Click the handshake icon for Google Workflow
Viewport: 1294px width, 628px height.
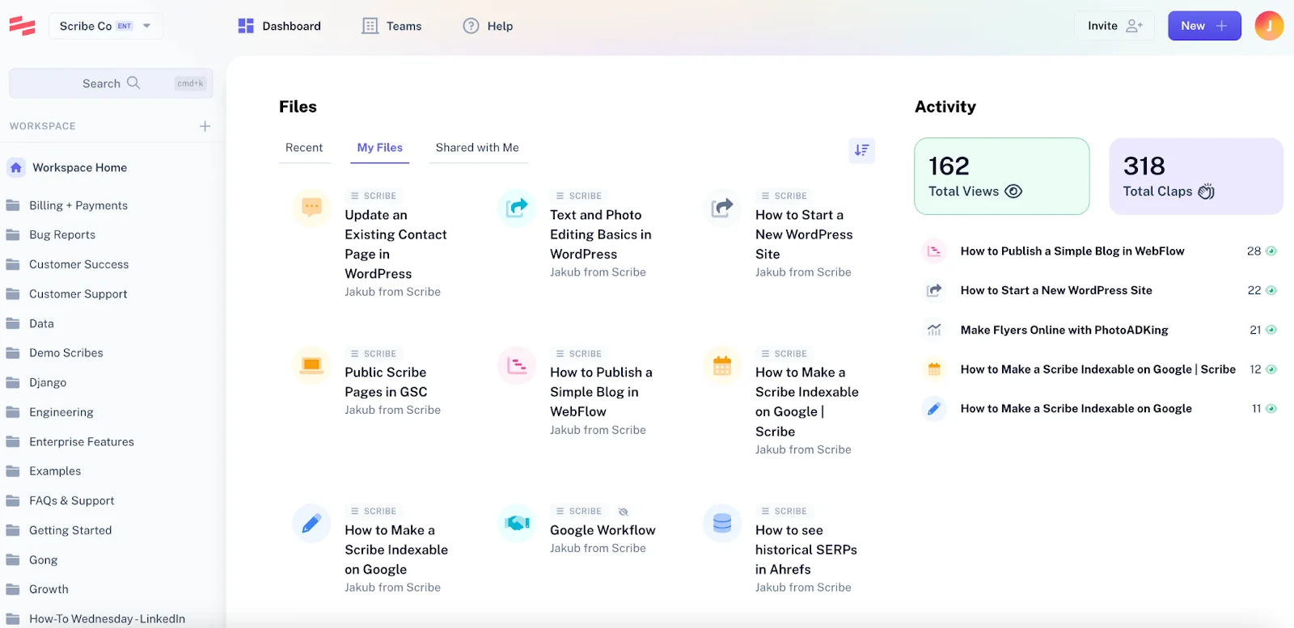(517, 523)
